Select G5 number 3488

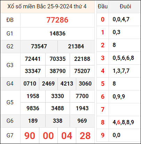pos(57,108)
